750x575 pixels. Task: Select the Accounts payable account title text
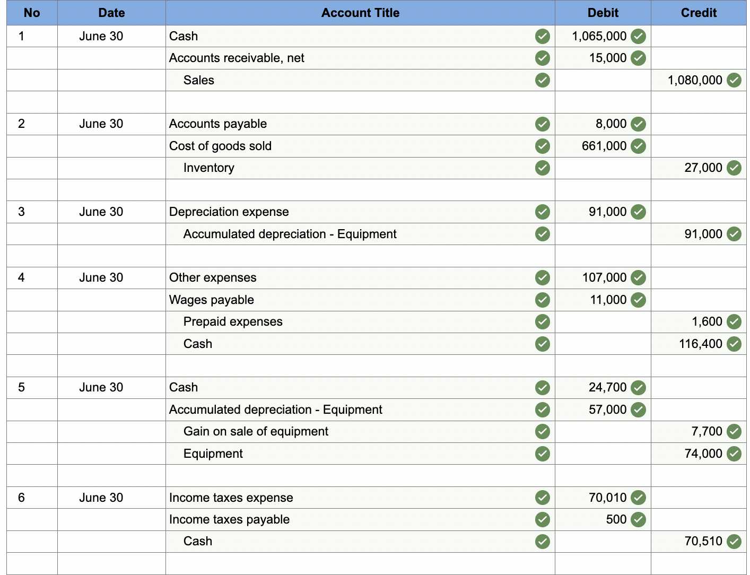pos(218,124)
